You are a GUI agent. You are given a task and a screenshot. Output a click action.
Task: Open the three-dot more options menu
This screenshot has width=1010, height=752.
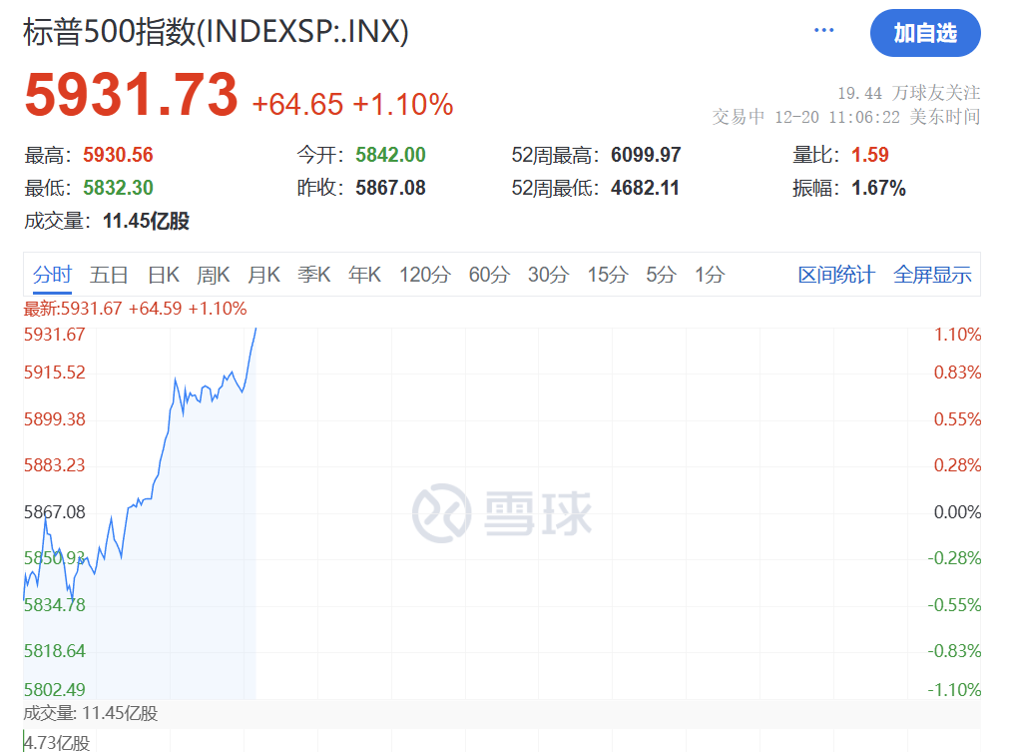823,30
